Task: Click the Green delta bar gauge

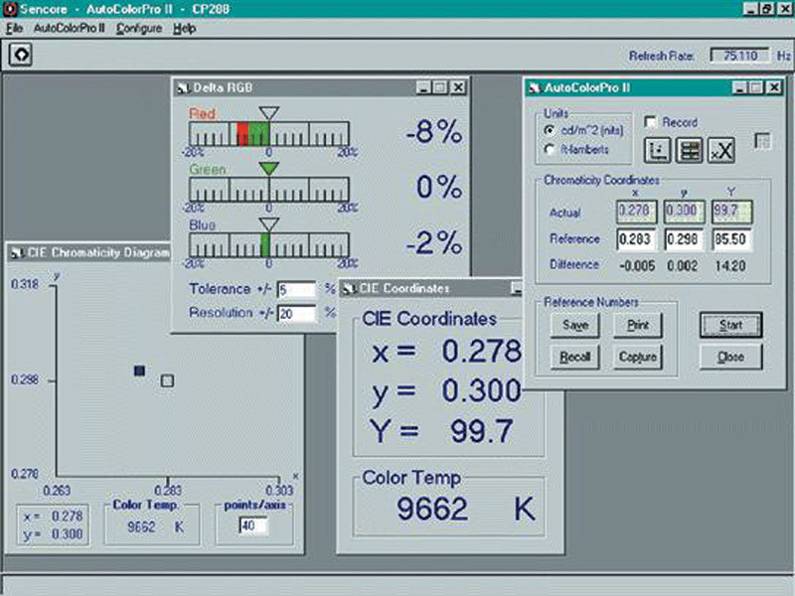Action: tap(269, 190)
